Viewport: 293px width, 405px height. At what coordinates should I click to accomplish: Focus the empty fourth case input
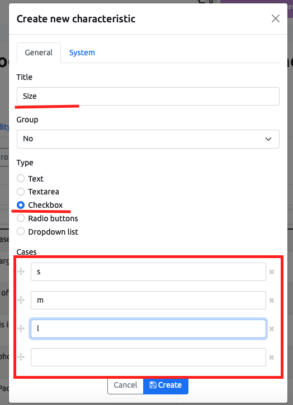148,357
